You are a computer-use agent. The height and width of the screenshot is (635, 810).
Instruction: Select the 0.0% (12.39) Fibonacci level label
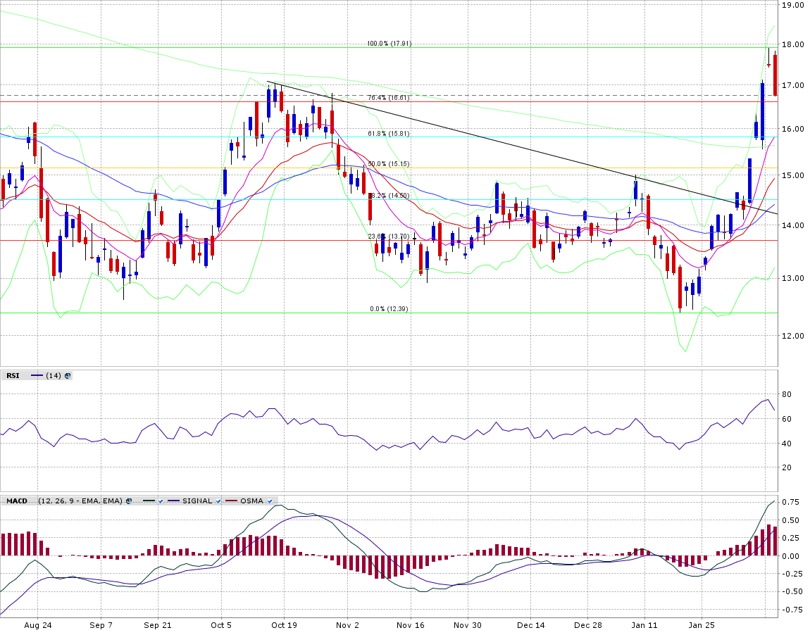pos(389,309)
